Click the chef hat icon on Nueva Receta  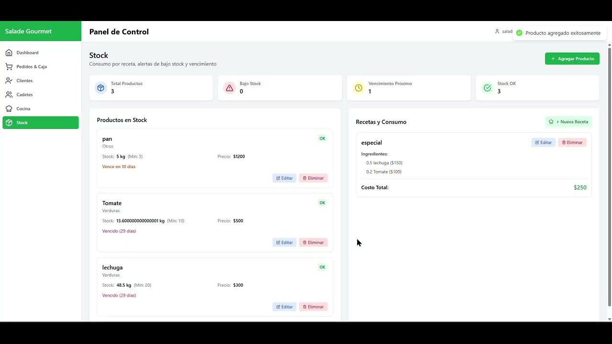point(551,122)
